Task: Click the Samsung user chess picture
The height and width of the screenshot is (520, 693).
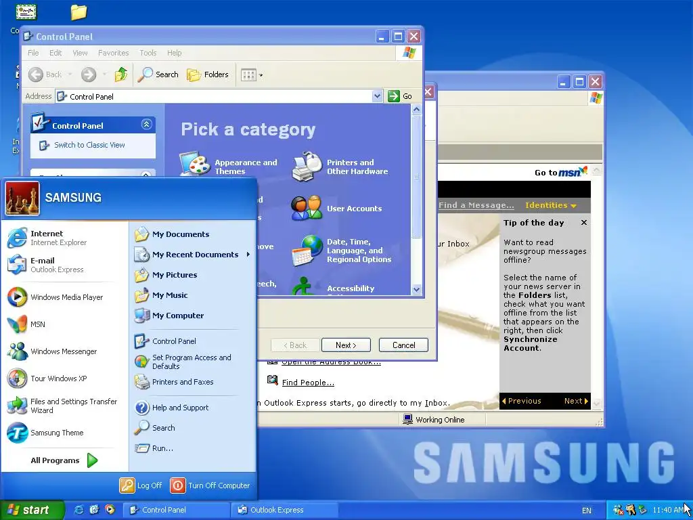Action: click(x=22, y=198)
